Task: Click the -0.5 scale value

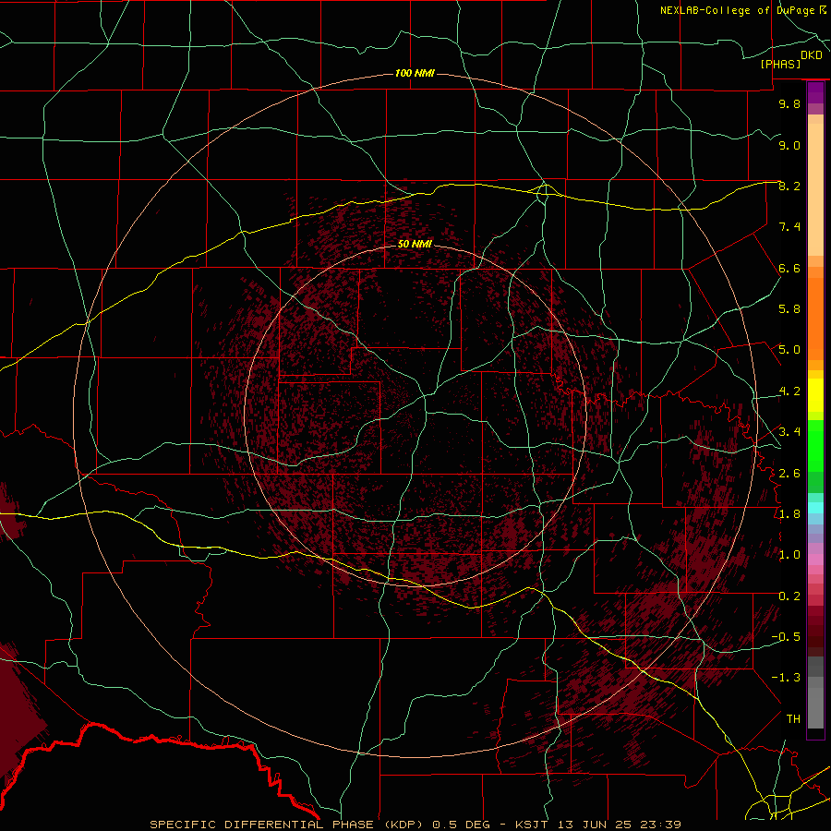Action: coord(786,637)
